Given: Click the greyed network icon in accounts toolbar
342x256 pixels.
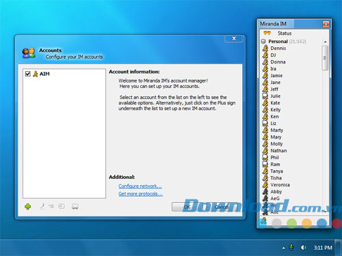Looking at the screenshot, I should coord(75,206).
